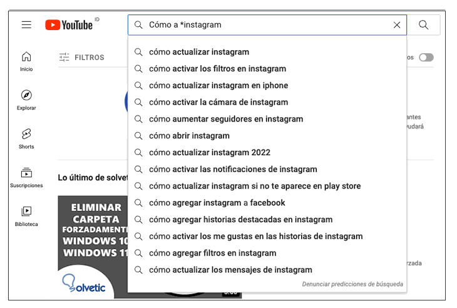Select "cómo actualizar instagram 2022" suggestion
The height and width of the screenshot is (308, 457).
pyautogui.click(x=209, y=153)
